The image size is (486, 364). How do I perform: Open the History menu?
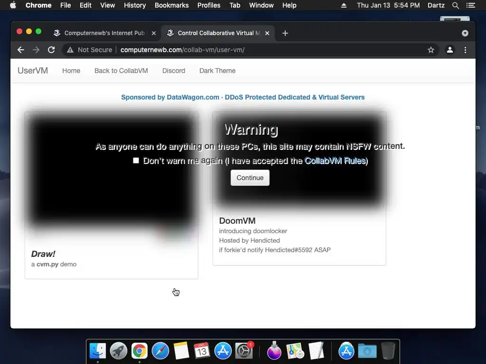(135, 5)
